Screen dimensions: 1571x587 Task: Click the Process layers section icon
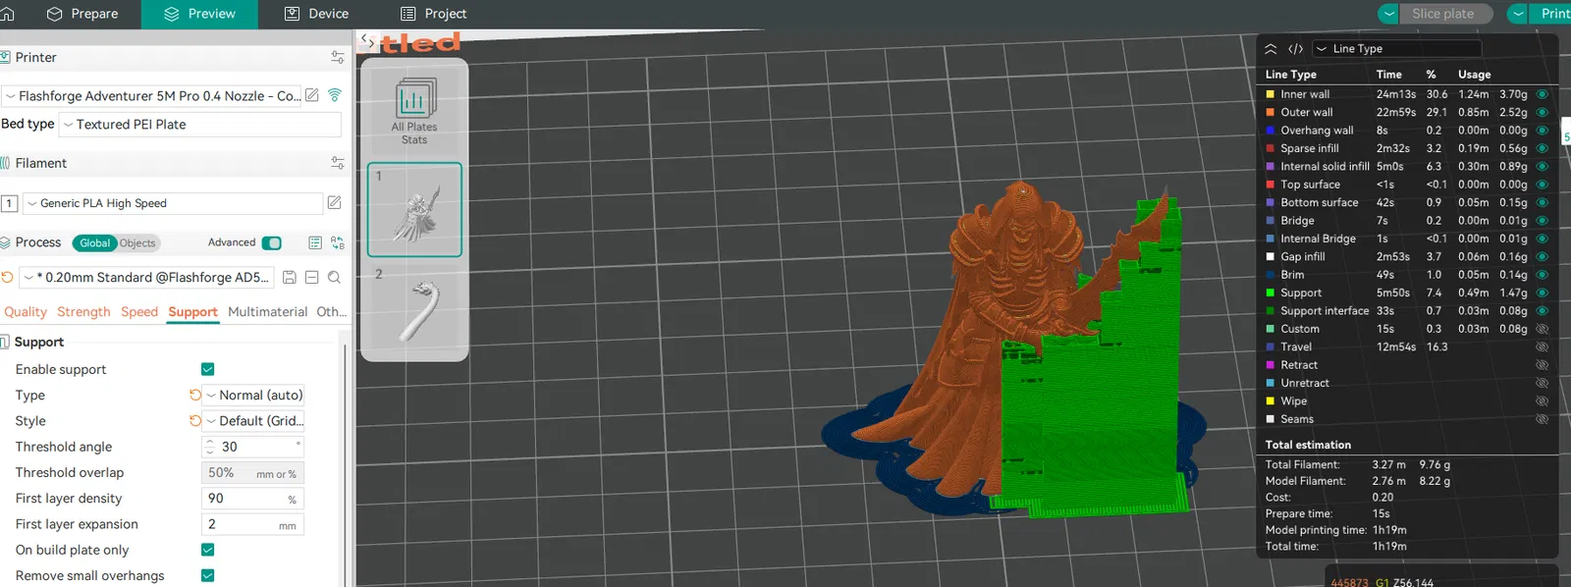point(5,242)
